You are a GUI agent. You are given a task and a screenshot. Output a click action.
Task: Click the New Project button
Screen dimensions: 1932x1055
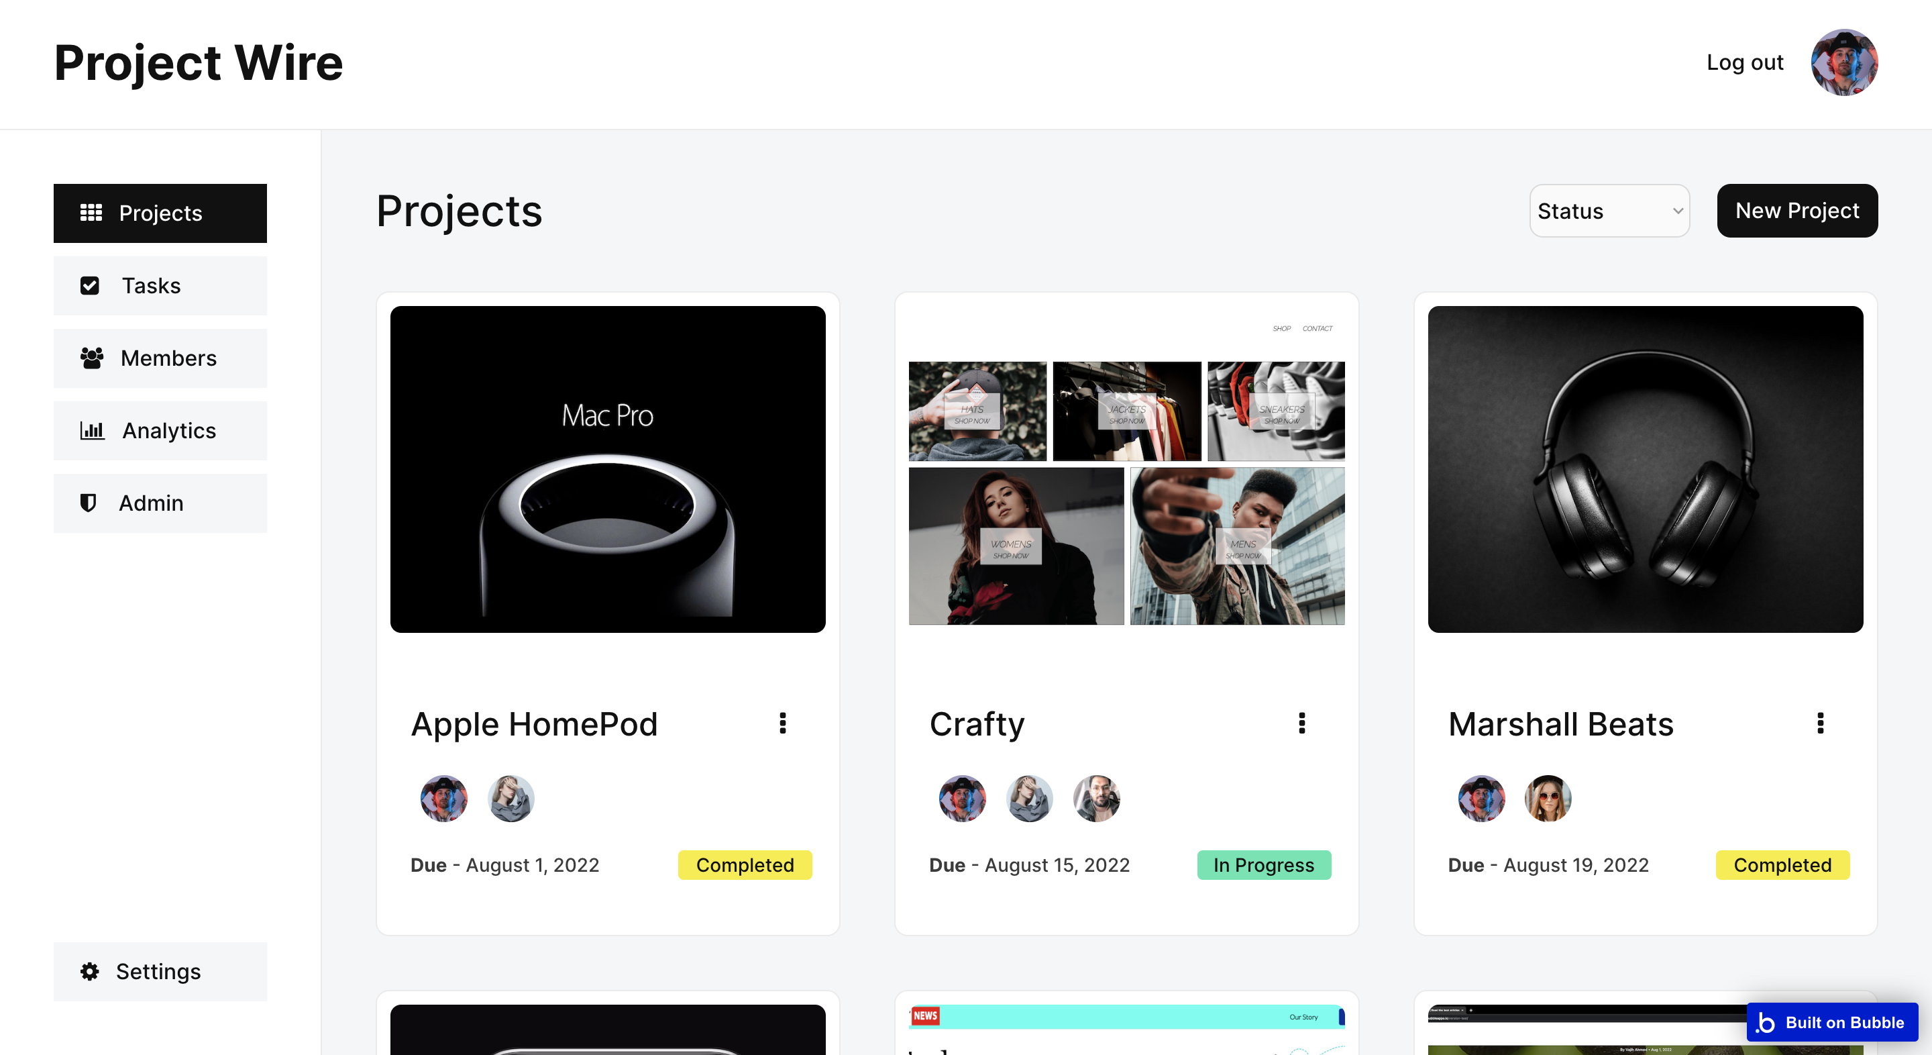pyautogui.click(x=1797, y=211)
